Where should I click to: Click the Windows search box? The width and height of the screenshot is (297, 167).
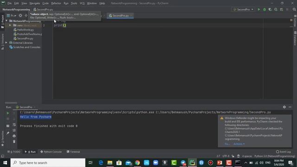[48, 163]
